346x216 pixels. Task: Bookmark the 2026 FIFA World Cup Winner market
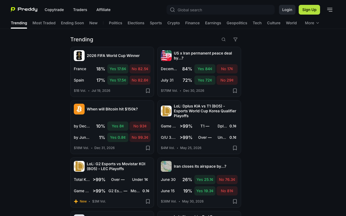coord(148,91)
